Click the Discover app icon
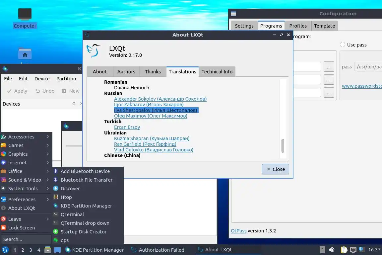The width and height of the screenshot is (382, 255). pyautogui.click(x=56, y=188)
